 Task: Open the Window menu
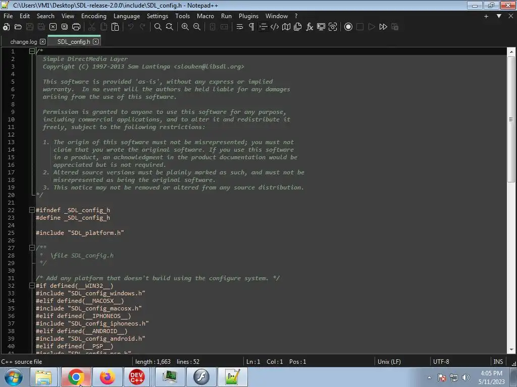(277, 16)
